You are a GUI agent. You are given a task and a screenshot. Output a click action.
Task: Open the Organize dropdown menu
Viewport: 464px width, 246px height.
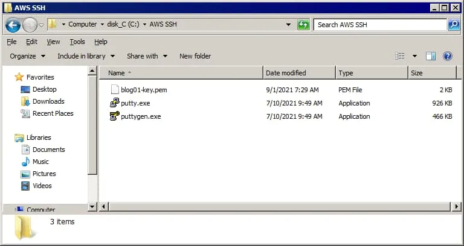tap(27, 56)
